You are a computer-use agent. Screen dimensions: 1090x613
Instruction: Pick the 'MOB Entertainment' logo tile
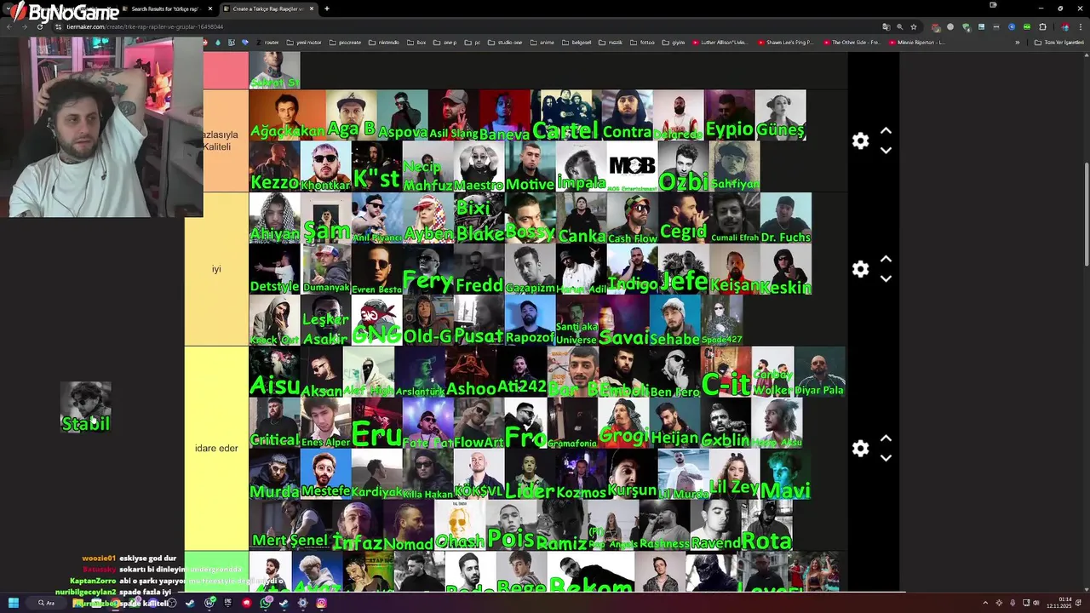coord(632,167)
